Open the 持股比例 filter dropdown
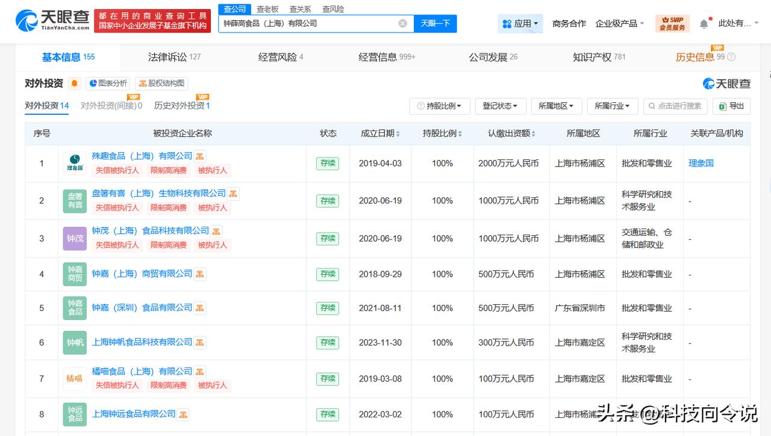771x436 pixels. pyautogui.click(x=440, y=106)
